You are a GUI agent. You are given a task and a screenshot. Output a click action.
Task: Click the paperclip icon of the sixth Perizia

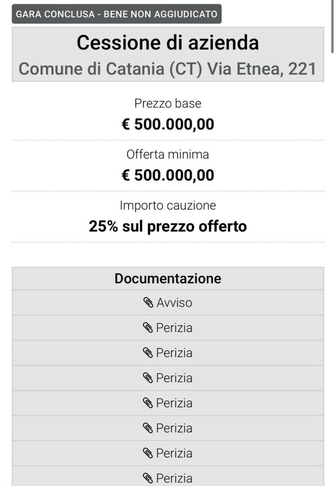coord(148,453)
